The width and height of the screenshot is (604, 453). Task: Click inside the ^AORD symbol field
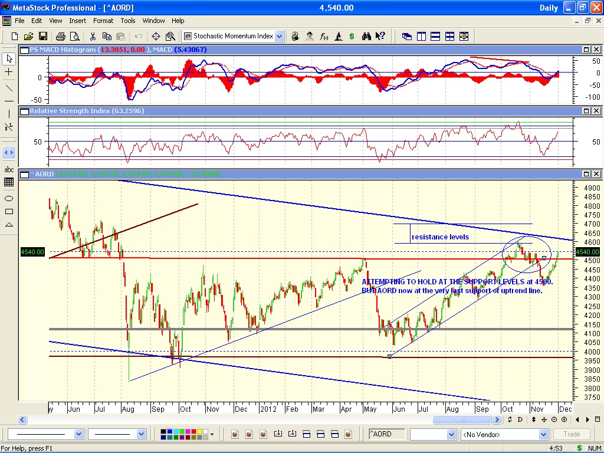(386, 434)
